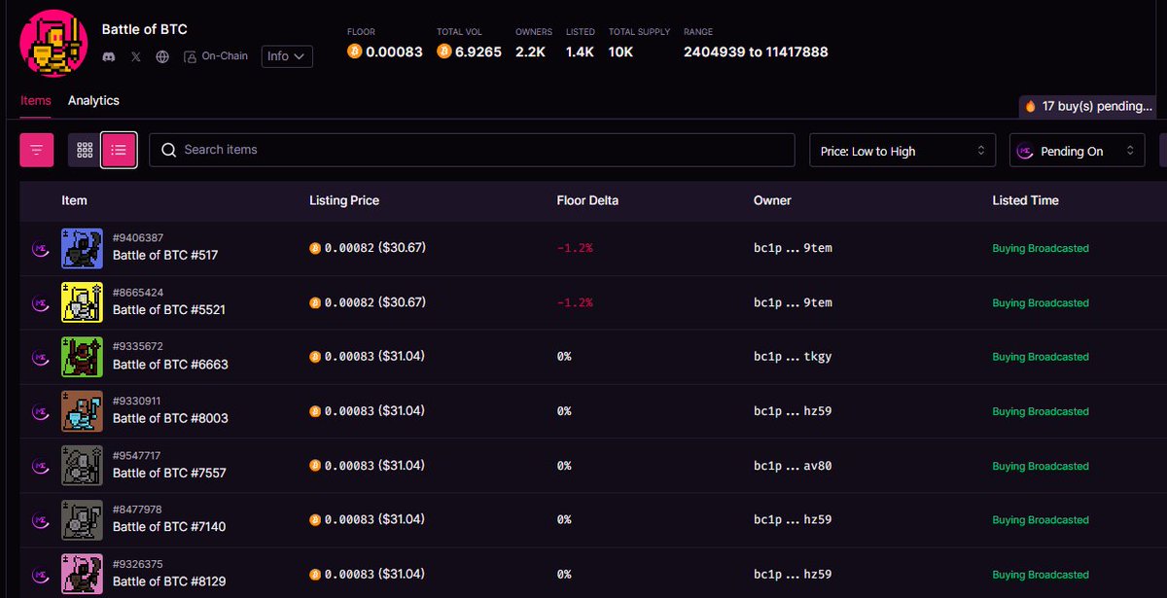The width and height of the screenshot is (1167, 598).
Task: Click the bitcoin icon in #6663 listing price
Action: [315, 357]
